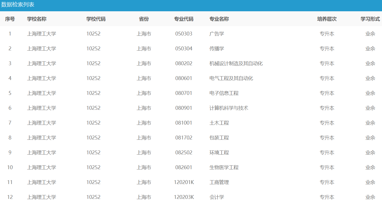Select the 土木工程 major name
The height and width of the screenshot is (203, 382).
(x=219, y=123)
